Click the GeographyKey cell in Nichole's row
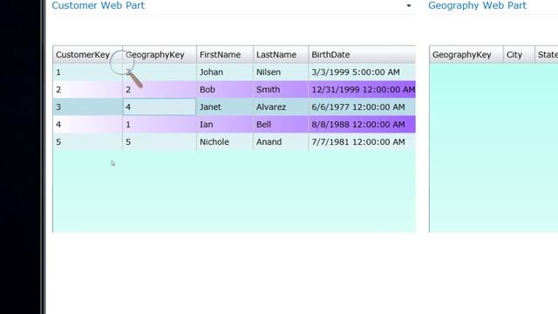558x314 pixels. (x=160, y=141)
